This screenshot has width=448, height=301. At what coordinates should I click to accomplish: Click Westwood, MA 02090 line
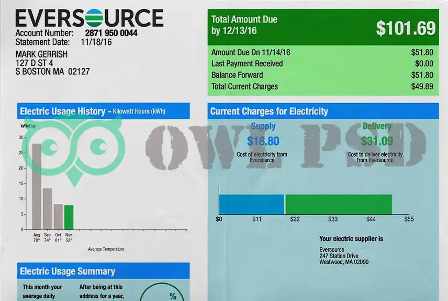(x=344, y=262)
